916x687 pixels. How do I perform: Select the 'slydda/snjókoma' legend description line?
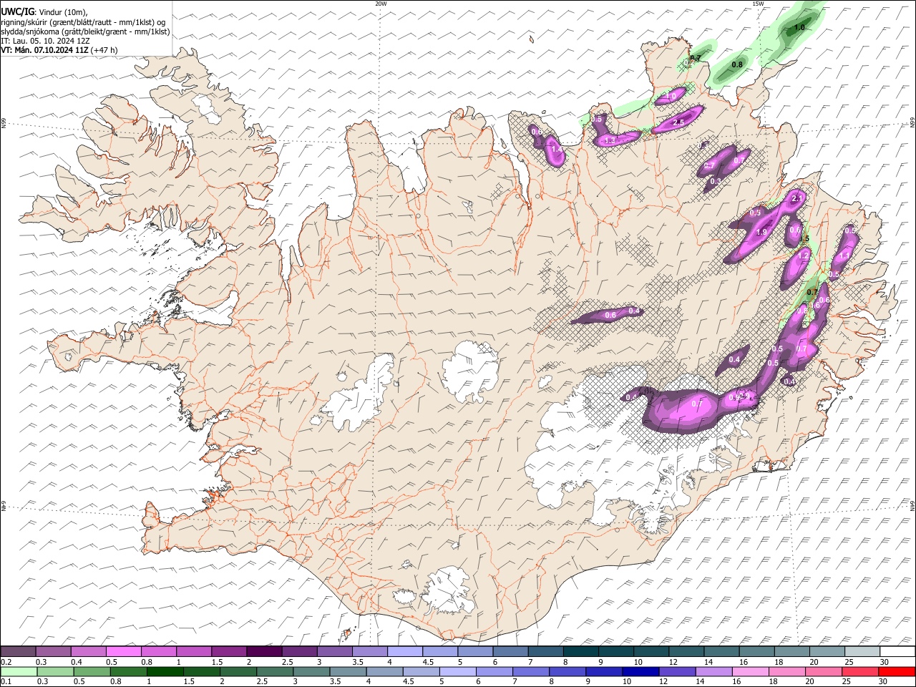(x=86, y=31)
